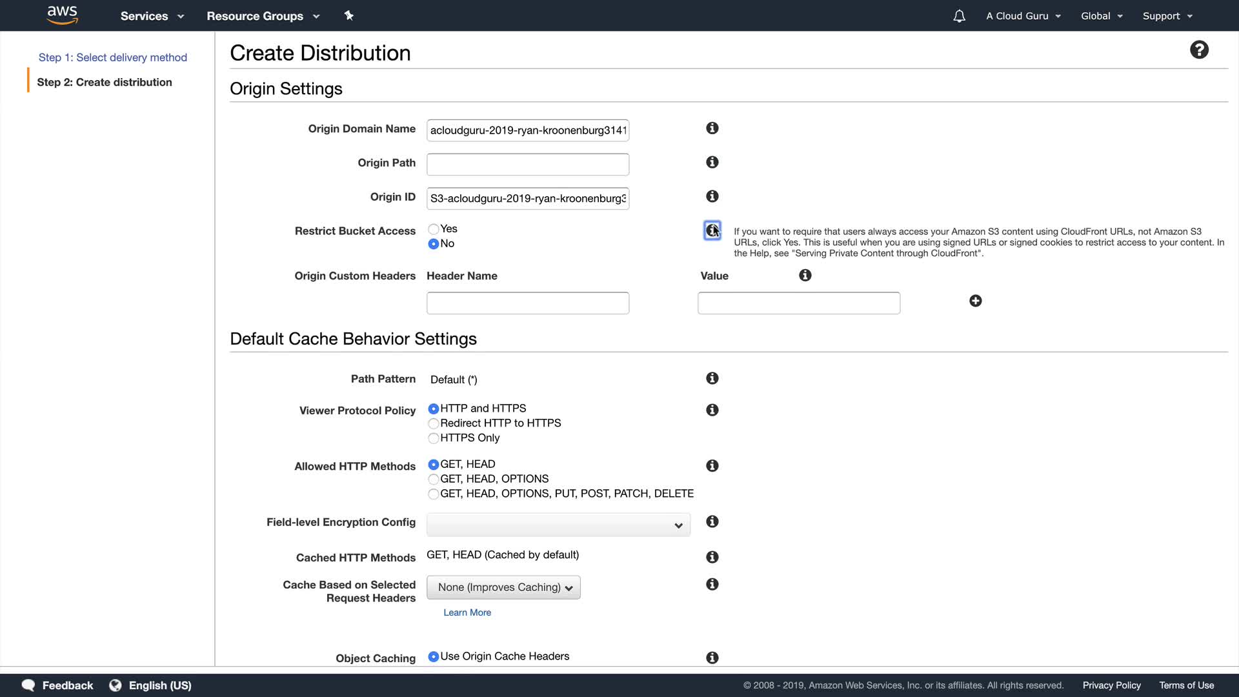Show info for Allowed HTTP Methods
The width and height of the screenshot is (1239, 697).
coord(712,466)
